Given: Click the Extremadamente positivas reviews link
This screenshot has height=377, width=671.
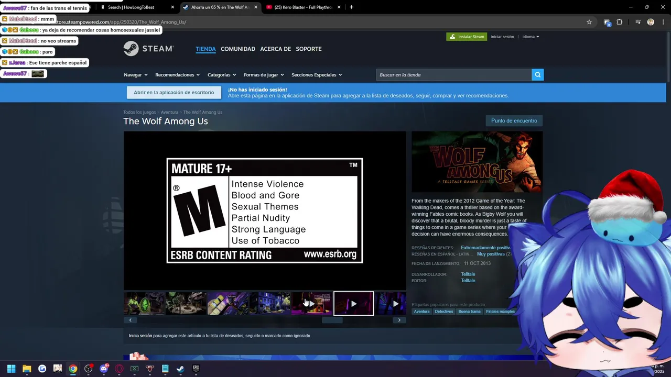Looking at the screenshot, I should point(486,248).
